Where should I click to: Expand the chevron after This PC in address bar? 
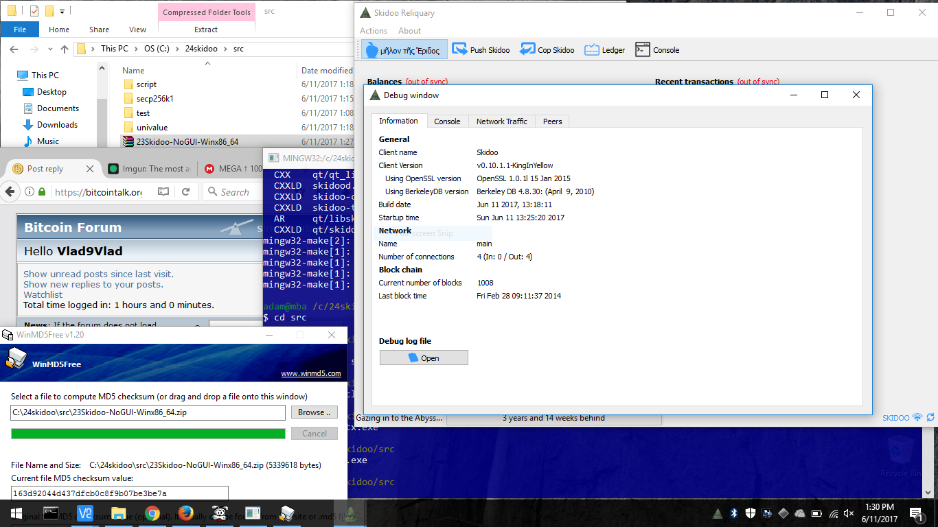pyautogui.click(x=136, y=49)
